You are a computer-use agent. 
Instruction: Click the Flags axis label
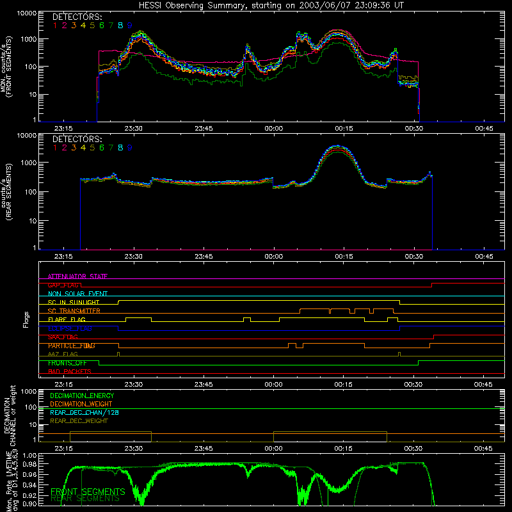tap(26, 319)
